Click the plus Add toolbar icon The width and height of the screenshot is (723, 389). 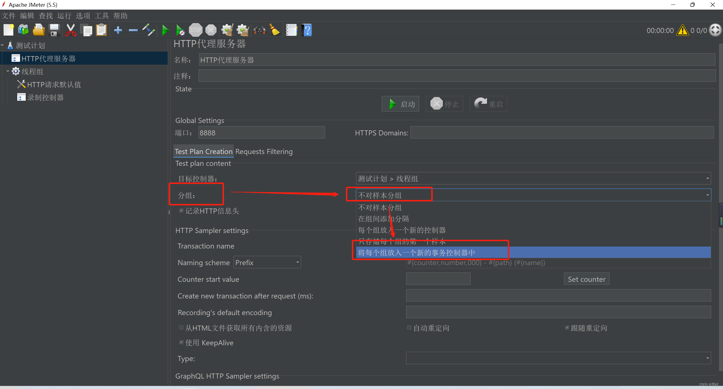[x=118, y=30]
